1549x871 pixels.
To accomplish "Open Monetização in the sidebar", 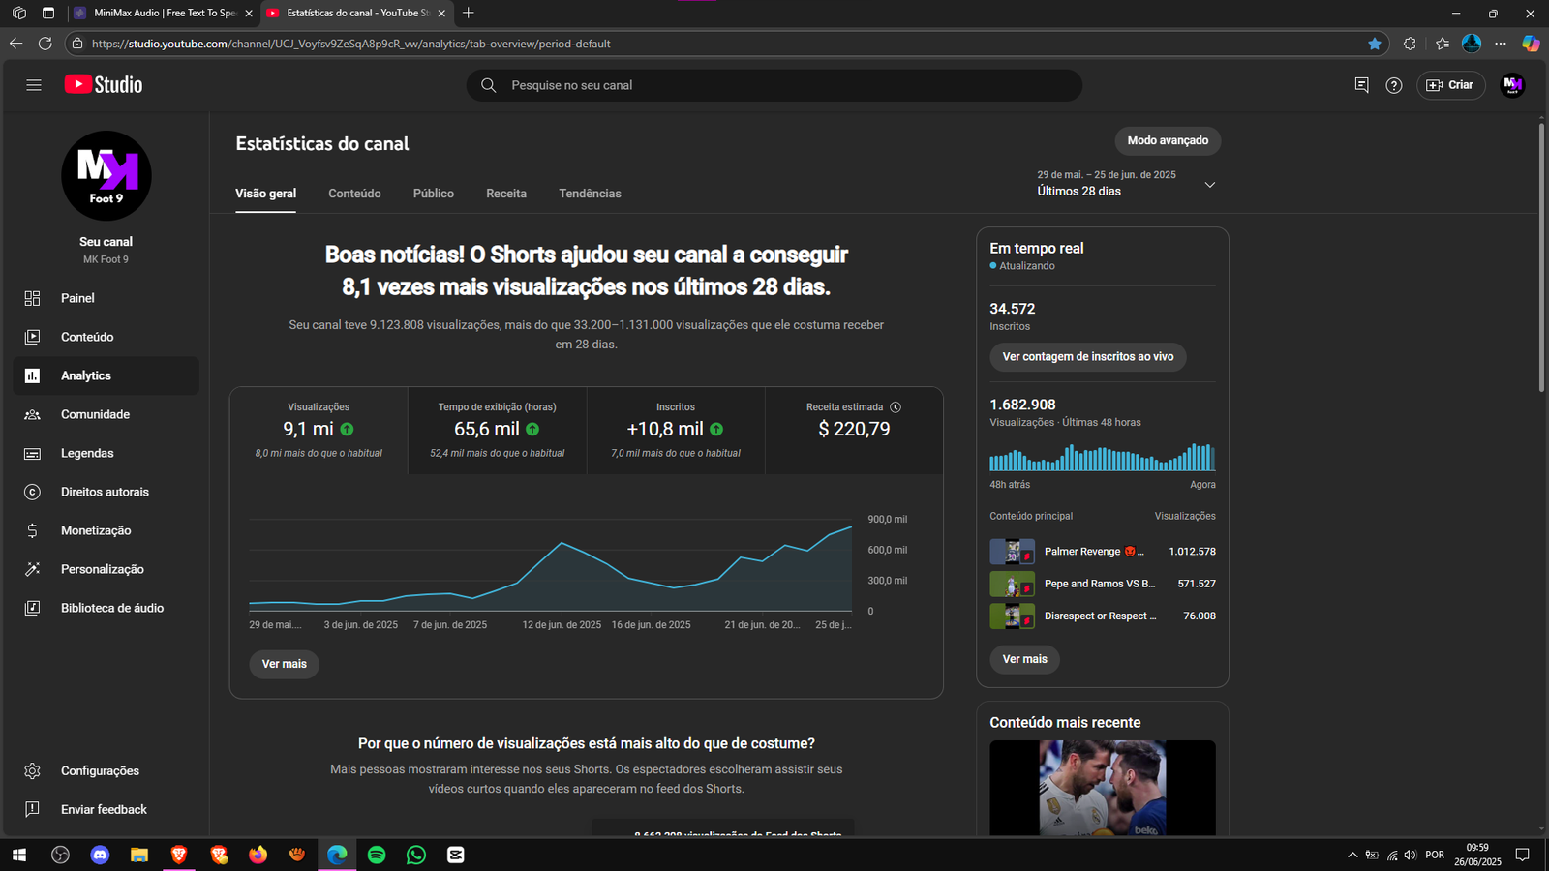I will (96, 530).
